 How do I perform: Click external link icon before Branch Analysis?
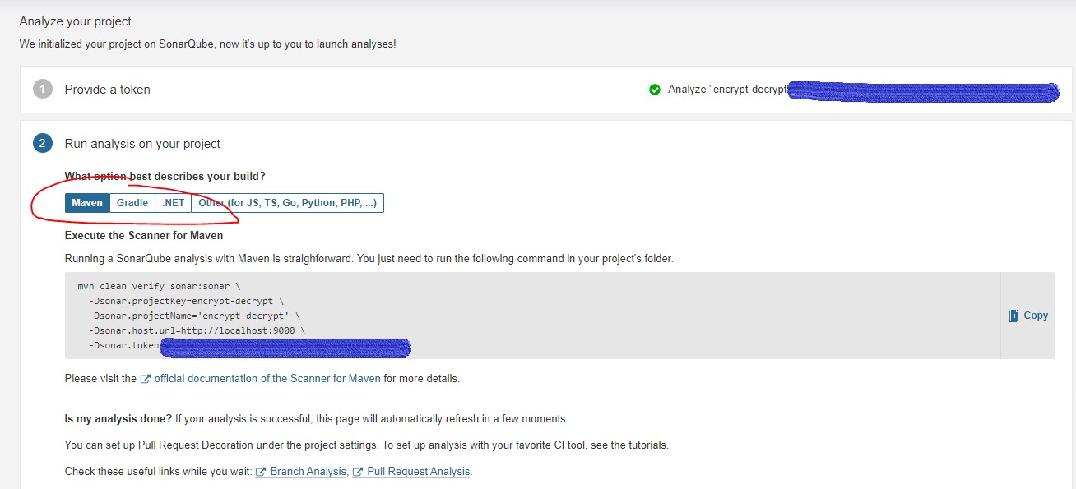point(261,472)
